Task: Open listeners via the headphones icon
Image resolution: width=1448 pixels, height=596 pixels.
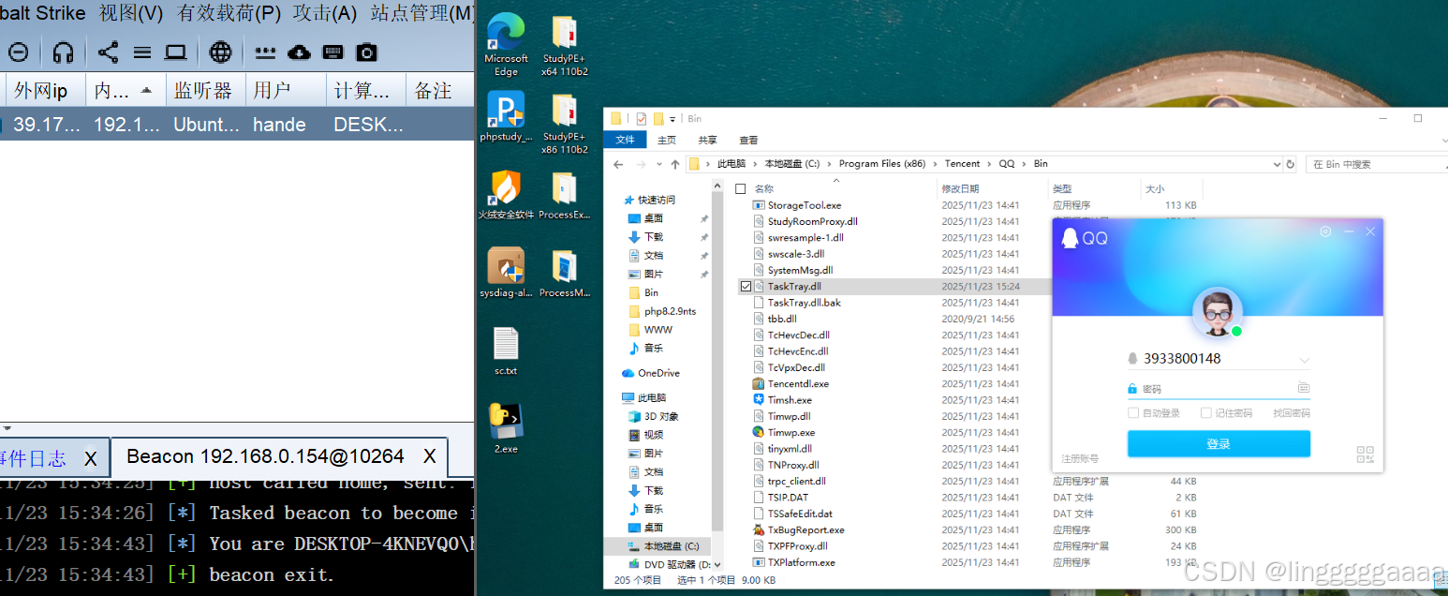Action: [64, 52]
